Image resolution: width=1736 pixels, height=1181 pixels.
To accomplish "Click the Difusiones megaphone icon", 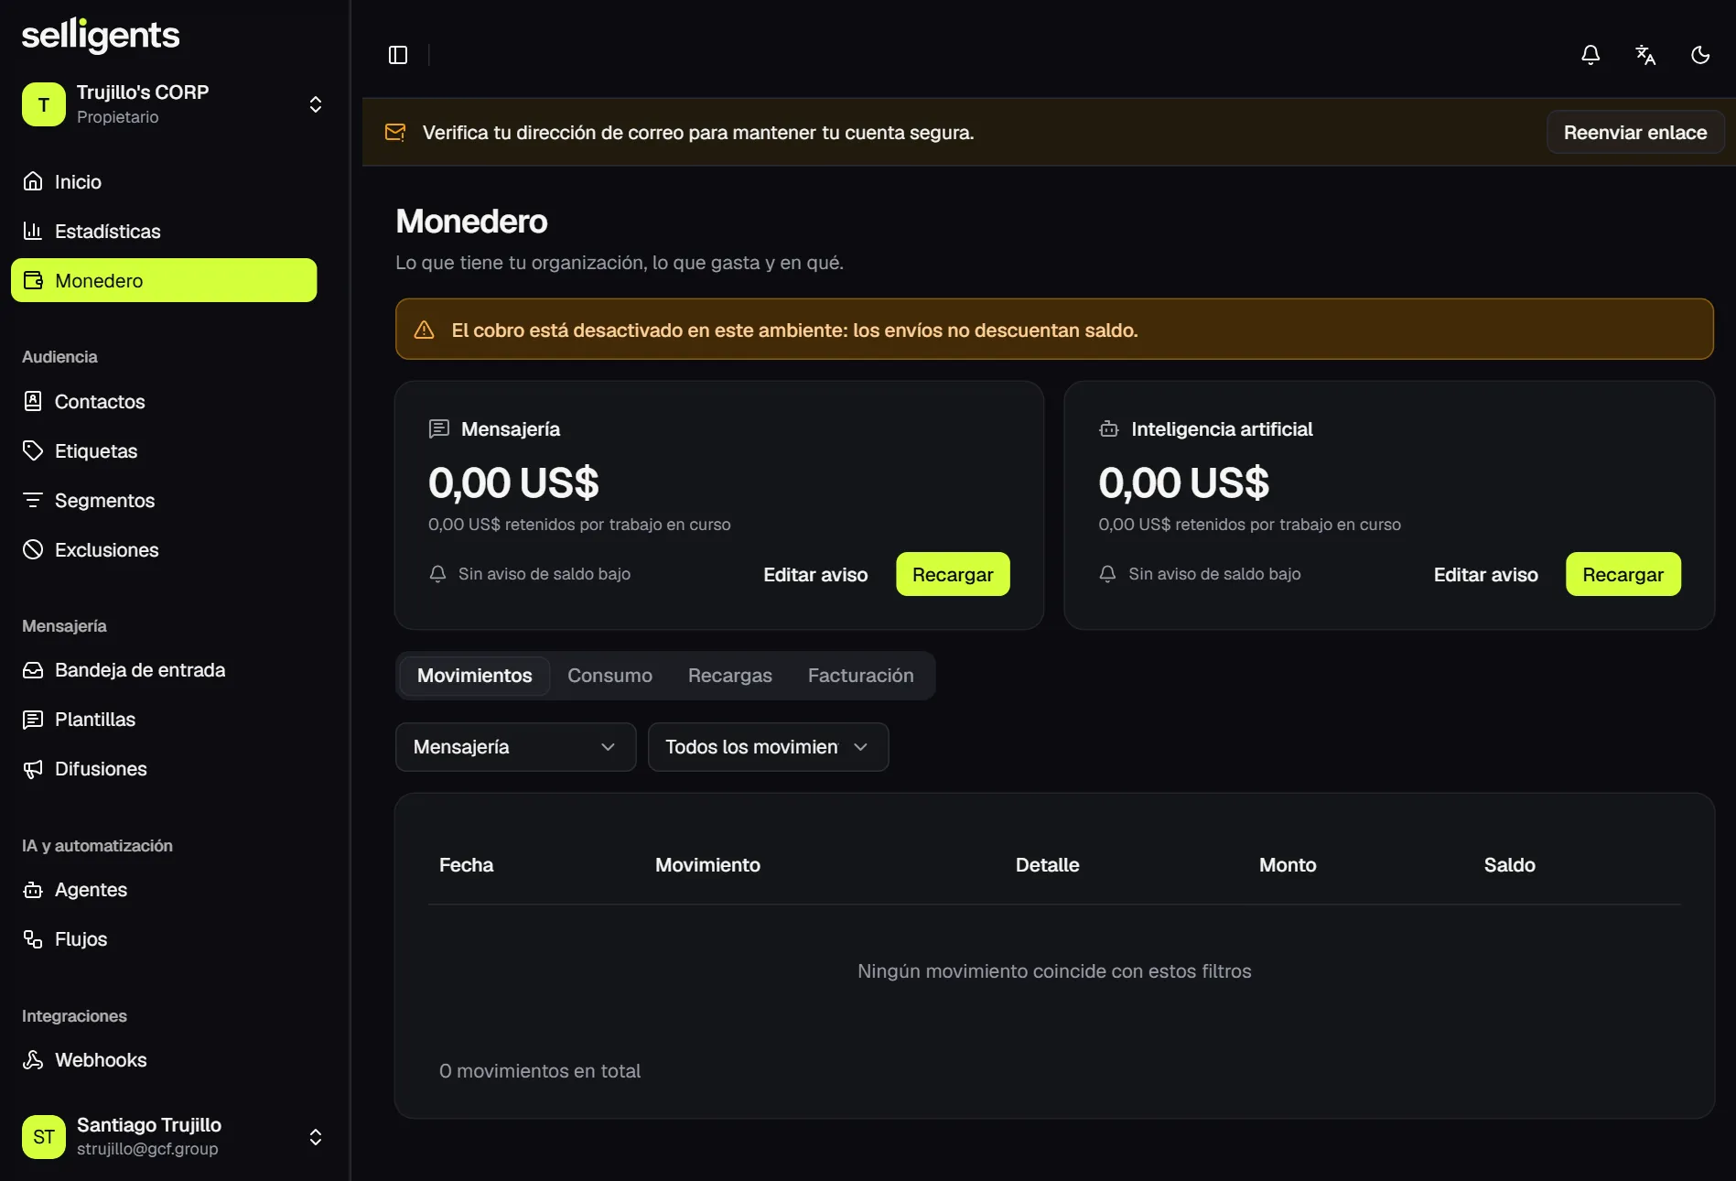I will point(33,769).
